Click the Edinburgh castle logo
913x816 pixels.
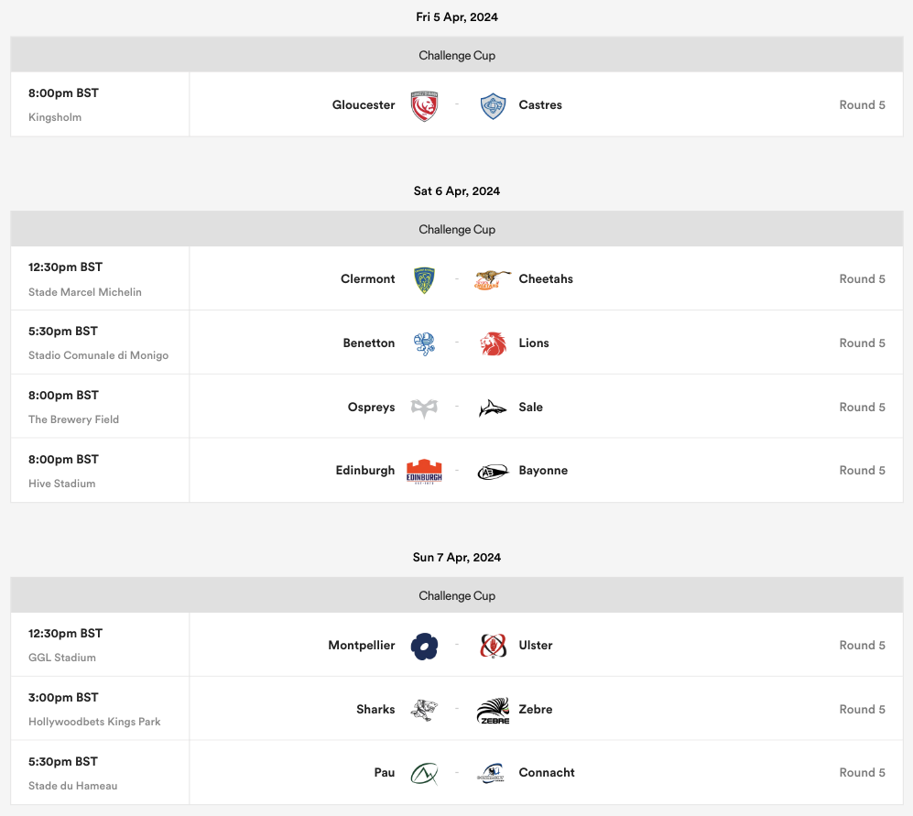pyautogui.click(x=424, y=471)
